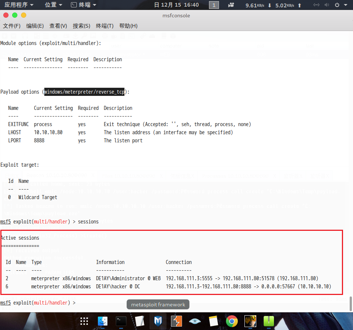This screenshot has width=353, height=330.
Task: Open the eye icon app in dock
Action: (x=195, y=321)
